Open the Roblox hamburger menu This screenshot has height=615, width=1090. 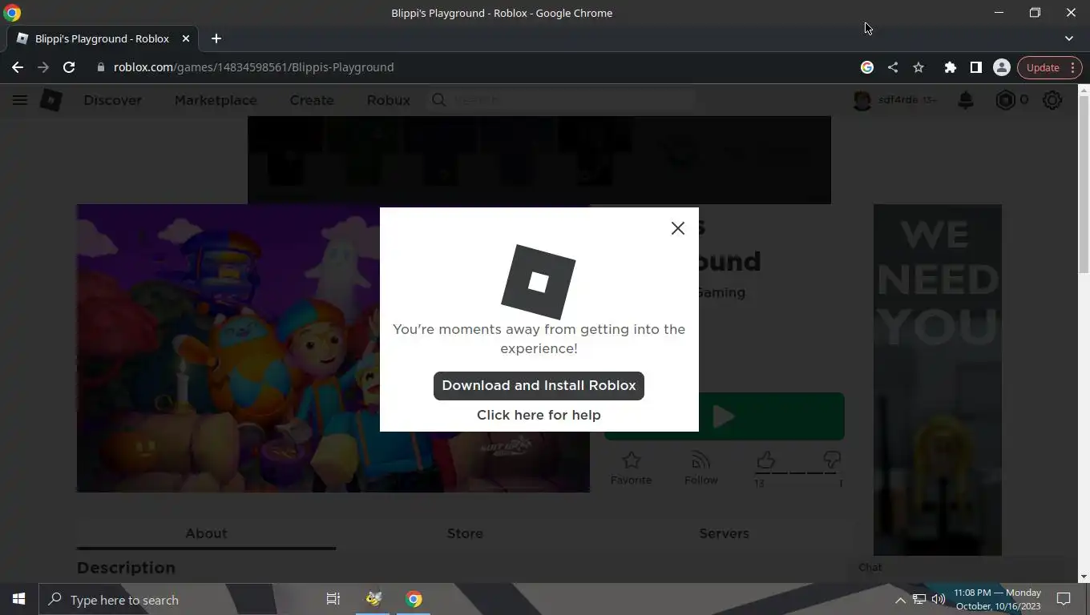click(20, 100)
